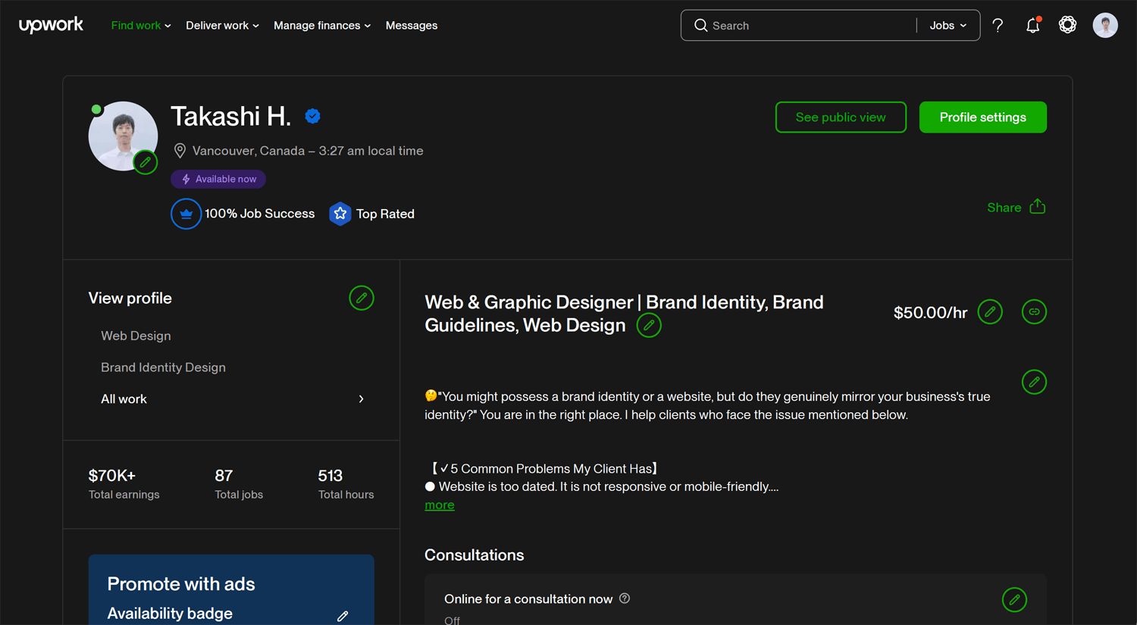Image resolution: width=1137 pixels, height=625 pixels.
Task: Click the link icon beside the hourly rate
Action: pos(1034,311)
